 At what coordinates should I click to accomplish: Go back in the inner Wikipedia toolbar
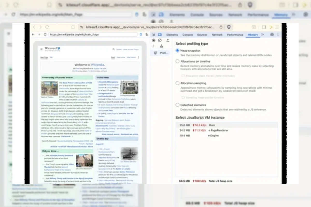pos(33,34)
